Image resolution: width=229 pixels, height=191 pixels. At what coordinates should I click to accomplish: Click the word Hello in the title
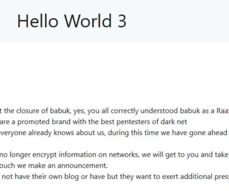(x=38, y=21)
